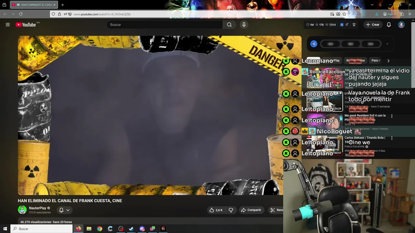Open the Chill City Pop video thumbnail
415x233 pixels.
click(x=325, y=101)
